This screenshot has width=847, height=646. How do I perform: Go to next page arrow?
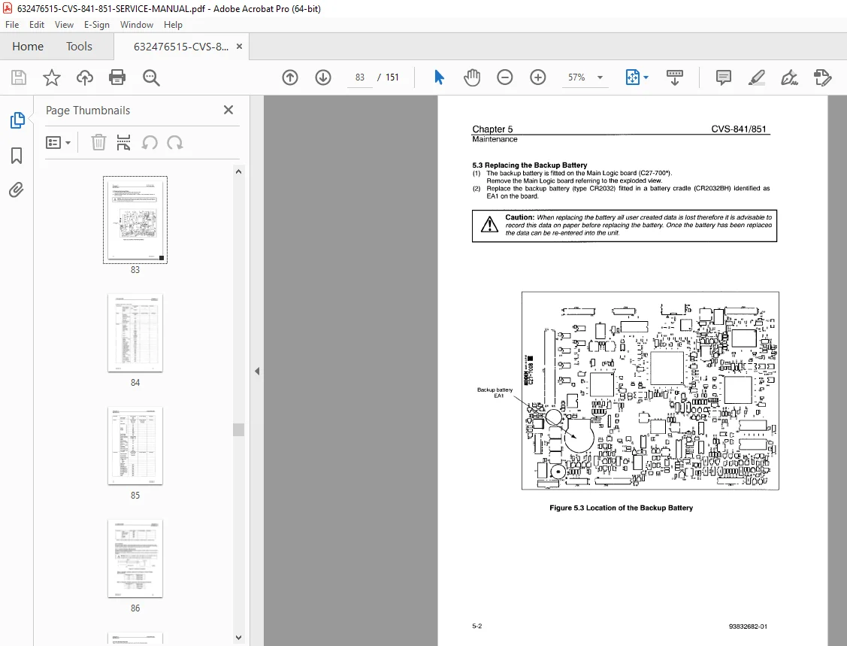323,77
